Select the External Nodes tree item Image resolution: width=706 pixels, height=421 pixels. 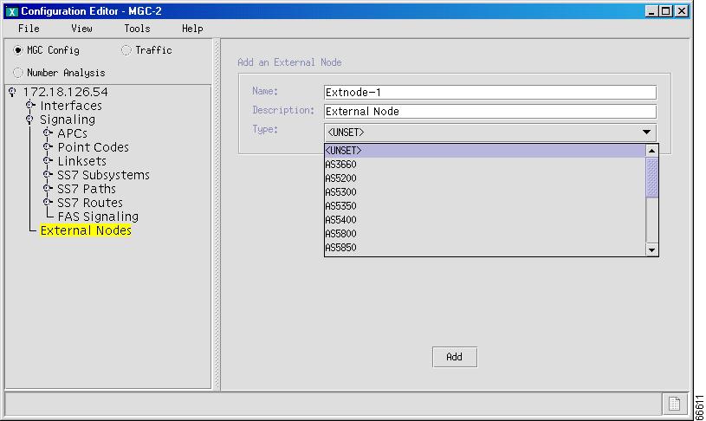[86, 230]
